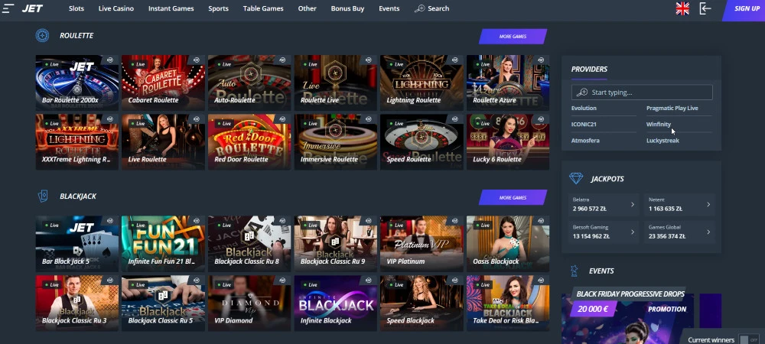This screenshot has width=765, height=344.
Task: Open the Infinite Blackjack game thumbnail
Action: tap(335, 303)
